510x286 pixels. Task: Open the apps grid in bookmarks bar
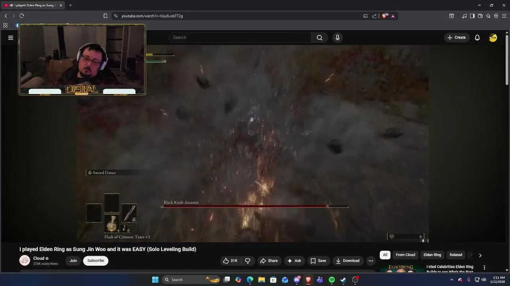[5, 25]
